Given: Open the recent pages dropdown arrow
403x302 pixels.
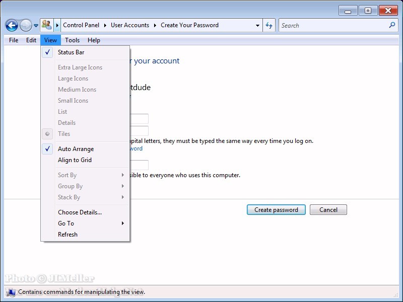Looking at the screenshot, I should pos(36,26).
